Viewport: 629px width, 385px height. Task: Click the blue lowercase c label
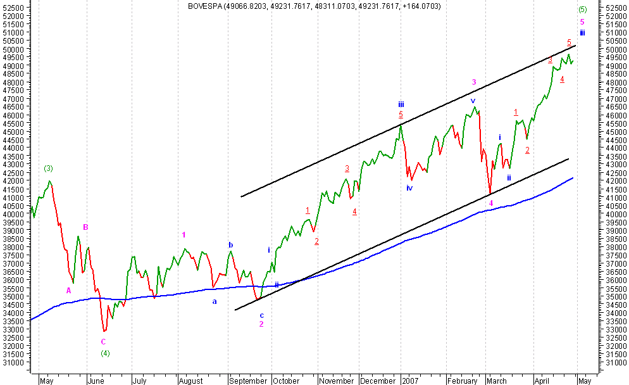coord(261,315)
